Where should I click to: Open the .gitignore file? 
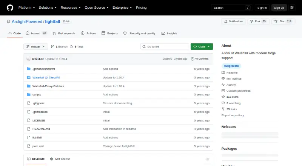[x=39, y=103]
